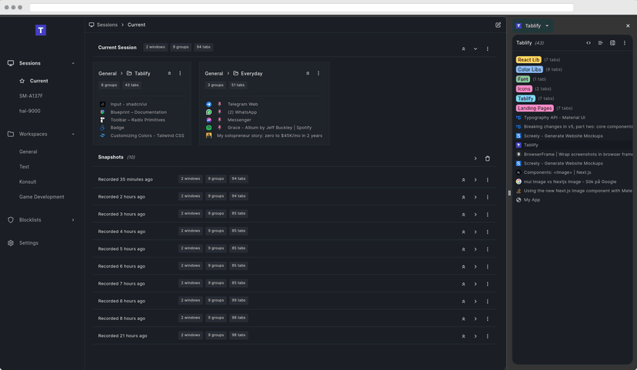637x370 pixels.
Task: Click the save icon in the Tablify panel header
Action: pos(612,43)
